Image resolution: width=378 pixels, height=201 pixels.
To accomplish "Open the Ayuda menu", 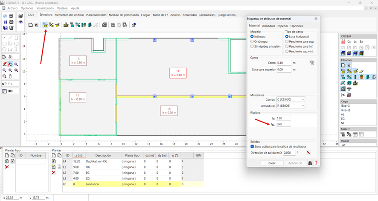I will 75,8.
